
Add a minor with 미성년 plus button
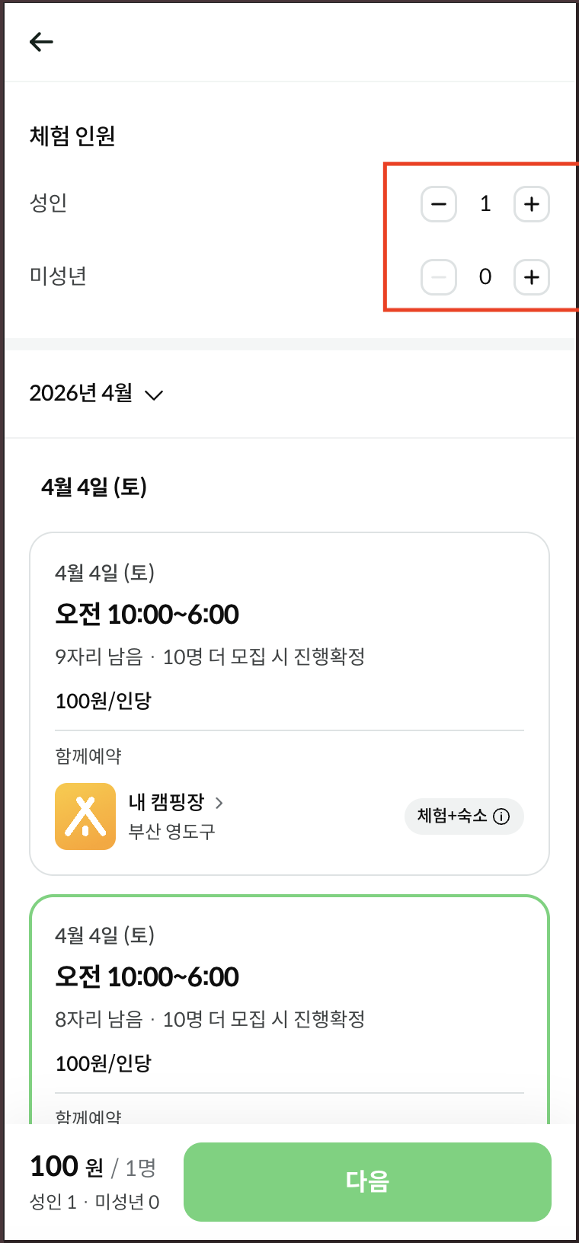pyautogui.click(x=532, y=277)
